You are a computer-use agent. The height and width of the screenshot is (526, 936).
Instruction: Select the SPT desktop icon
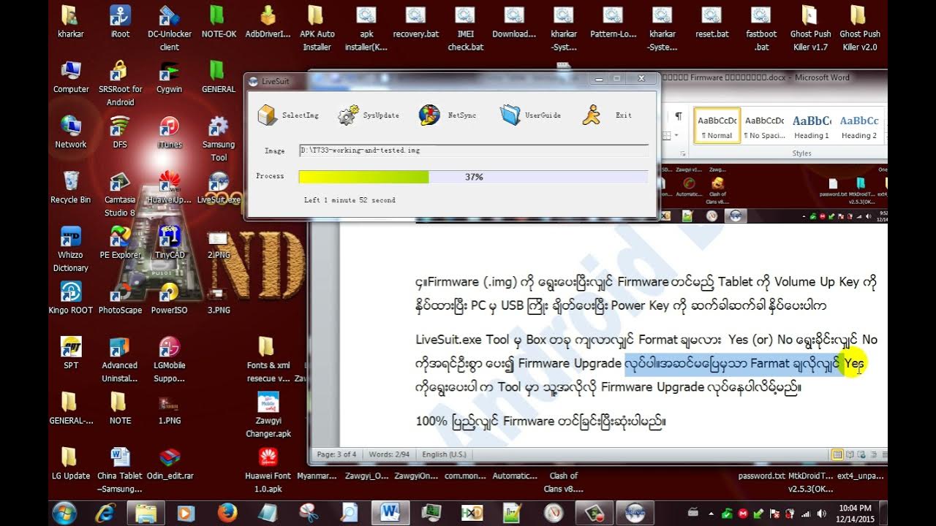[x=71, y=353]
